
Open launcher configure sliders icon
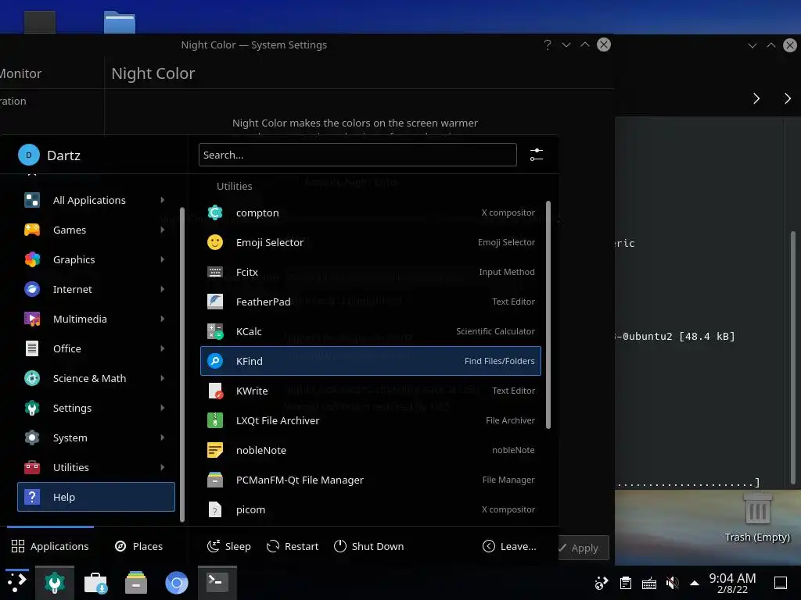point(537,155)
